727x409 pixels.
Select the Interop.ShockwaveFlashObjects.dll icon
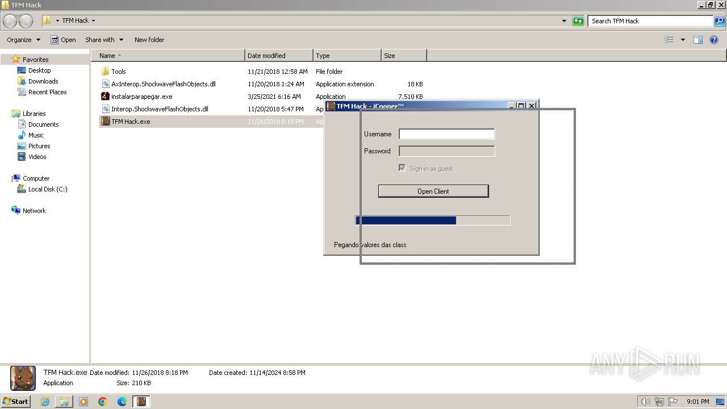[x=105, y=109]
